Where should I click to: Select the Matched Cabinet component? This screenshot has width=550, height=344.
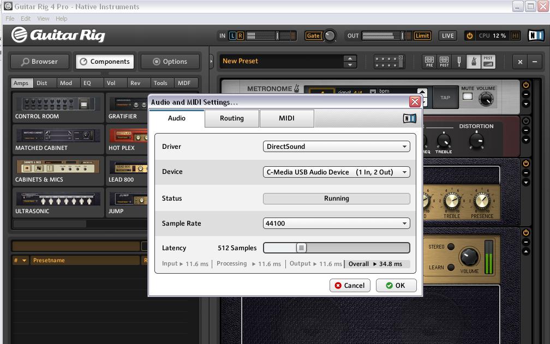coord(58,140)
